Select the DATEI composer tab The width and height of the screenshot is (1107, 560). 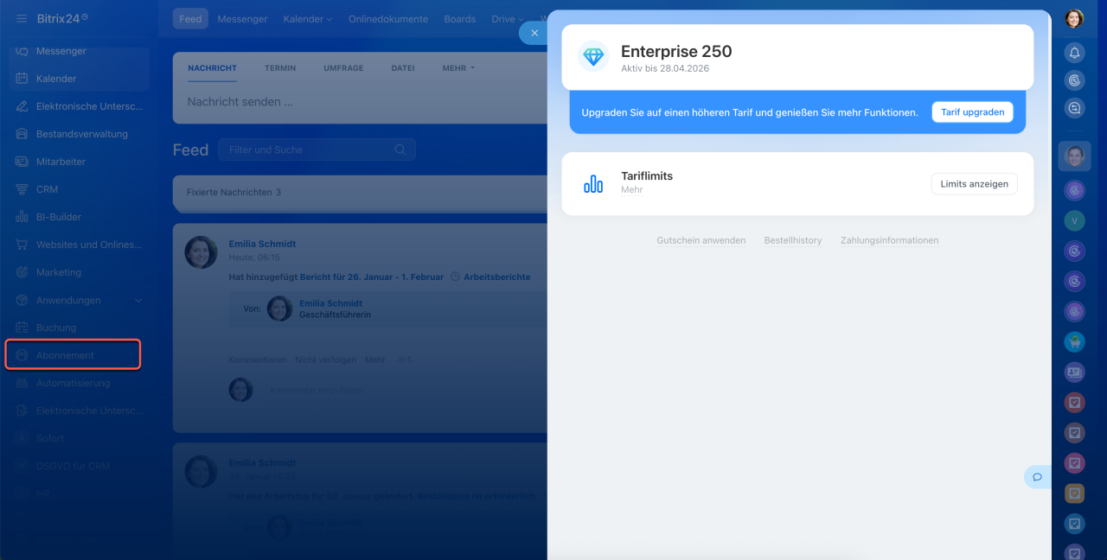point(403,68)
